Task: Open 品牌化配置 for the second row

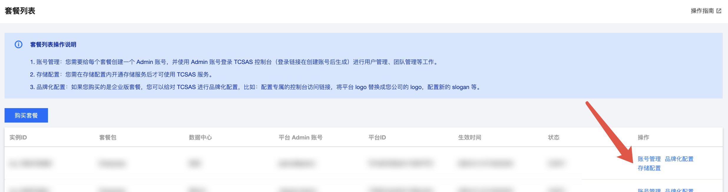Action: (679, 190)
